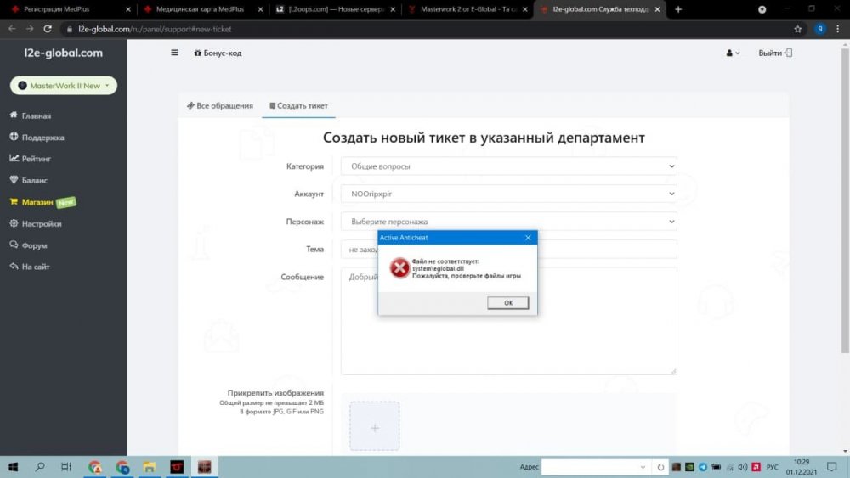Expand the Категория dropdown
850x478 pixels.
(508, 166)
